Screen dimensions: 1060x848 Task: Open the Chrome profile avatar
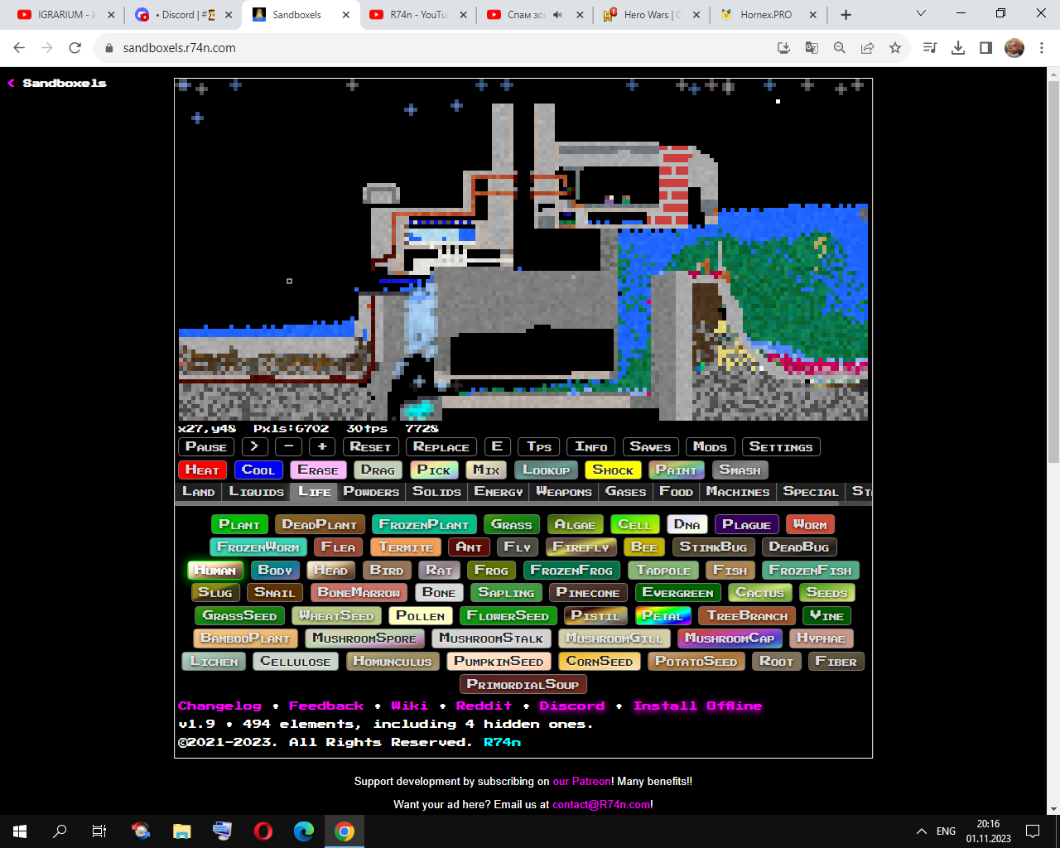click(x=1014, y=48)
